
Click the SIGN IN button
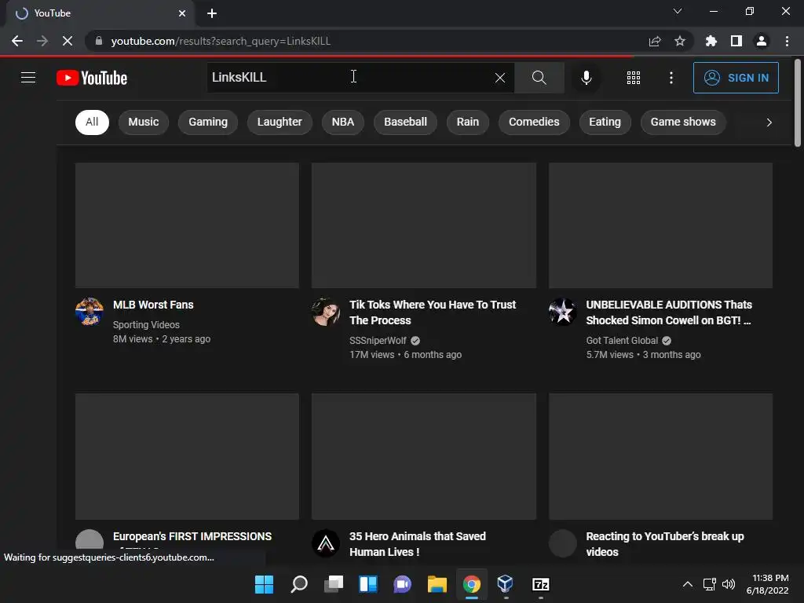coord(736,78)
